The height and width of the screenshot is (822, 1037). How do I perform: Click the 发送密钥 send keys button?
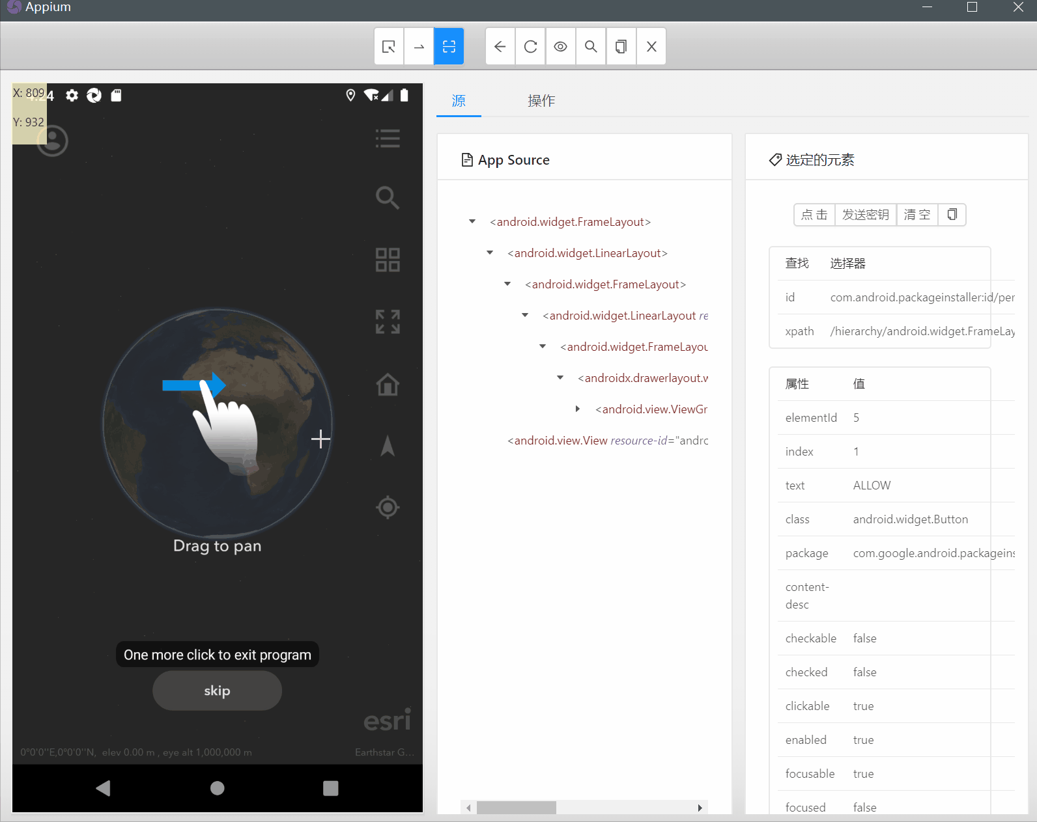pos(866,215)
